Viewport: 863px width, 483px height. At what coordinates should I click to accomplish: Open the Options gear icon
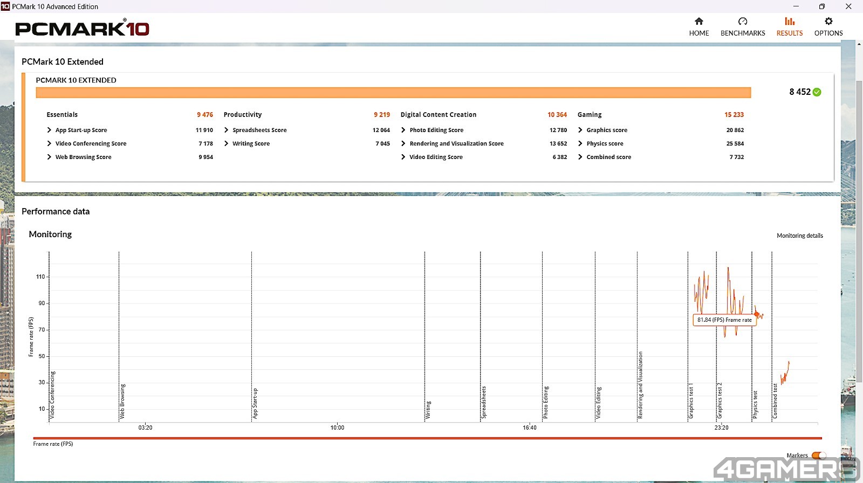828,21
